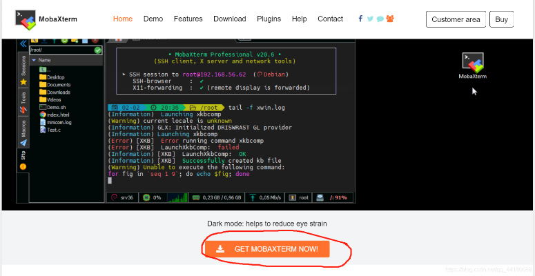The image size is (535, 276).
Task: Open the Features menu item
Action: 188,19
